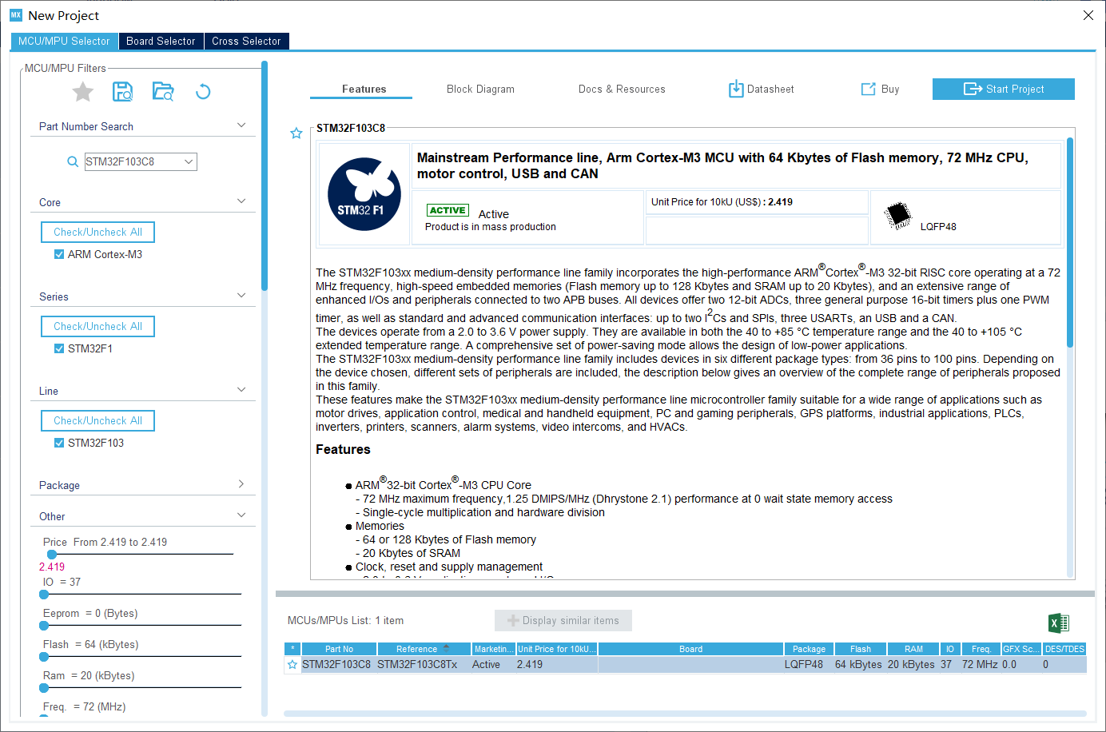1106x732 pixels.
Task: Click Check/Uncheck All under Core
Action: 98,233
